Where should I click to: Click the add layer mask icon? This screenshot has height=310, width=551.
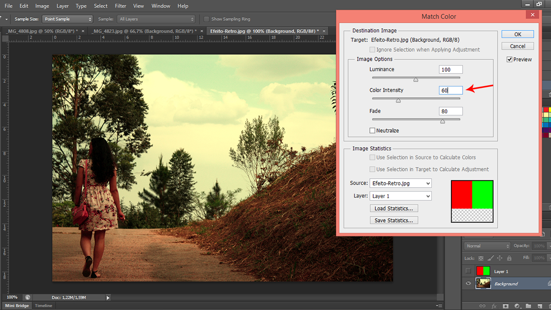pos(505,306)
